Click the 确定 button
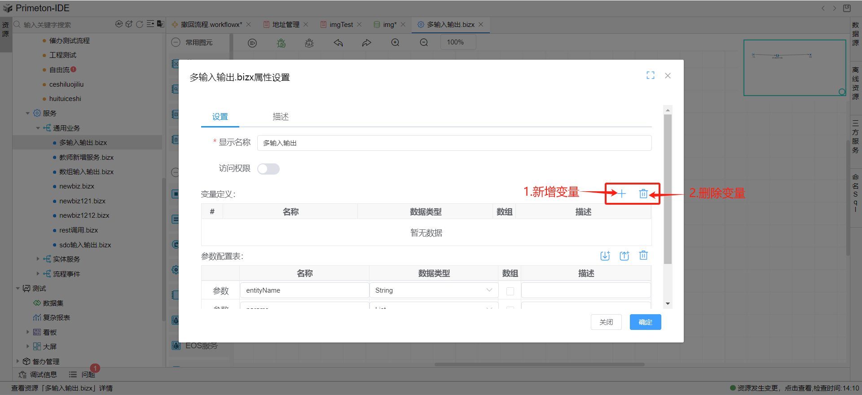Viewport: 862px width, 395px height. pos(645,322)
